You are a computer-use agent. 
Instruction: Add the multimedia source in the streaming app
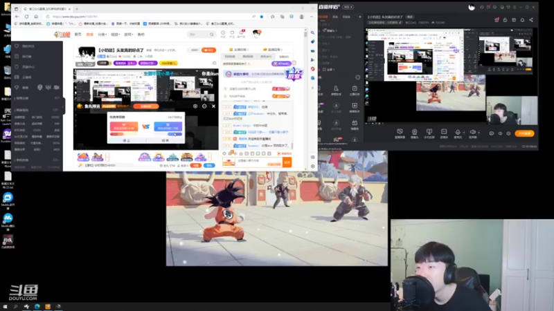[x=444, y=133]
